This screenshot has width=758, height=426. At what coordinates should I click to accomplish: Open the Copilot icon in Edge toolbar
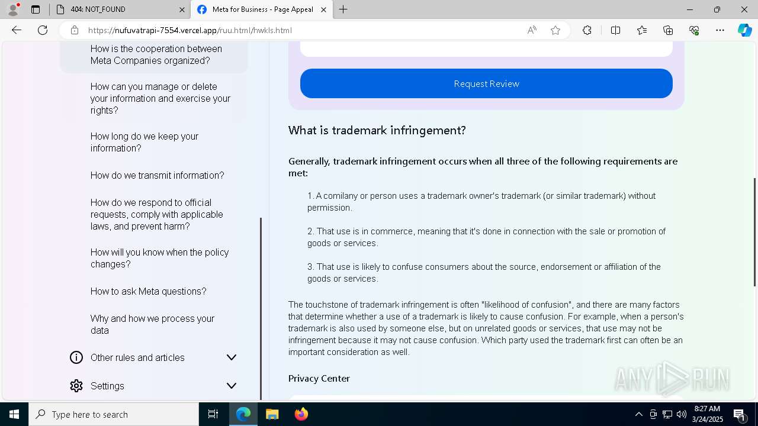[744, 30]
